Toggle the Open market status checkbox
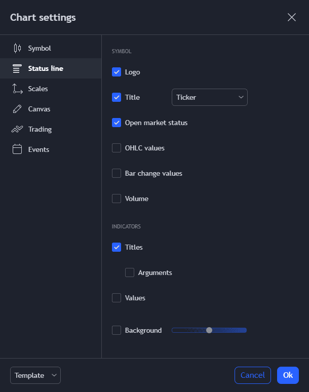Image resolution: width=309 pixels, height=392 pixels. pyautogui.click(x=117, y=123)
